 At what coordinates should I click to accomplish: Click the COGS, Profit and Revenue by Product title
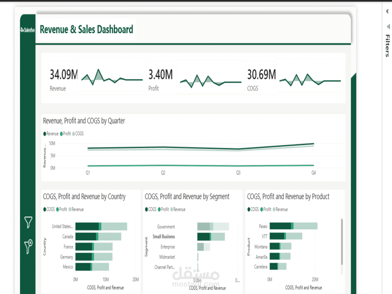[288, 197]
